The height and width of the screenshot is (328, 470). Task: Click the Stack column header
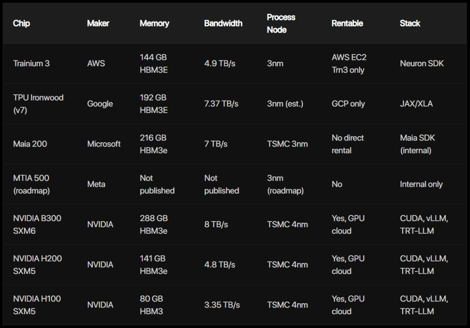(x=410, y=23)
